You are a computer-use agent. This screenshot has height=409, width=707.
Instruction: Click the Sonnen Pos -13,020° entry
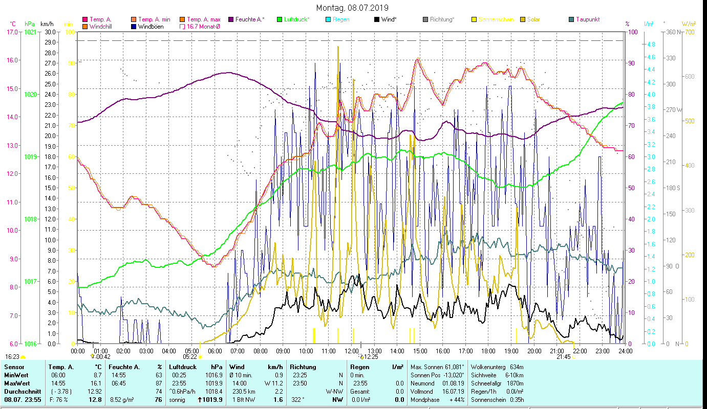(437, 375)
